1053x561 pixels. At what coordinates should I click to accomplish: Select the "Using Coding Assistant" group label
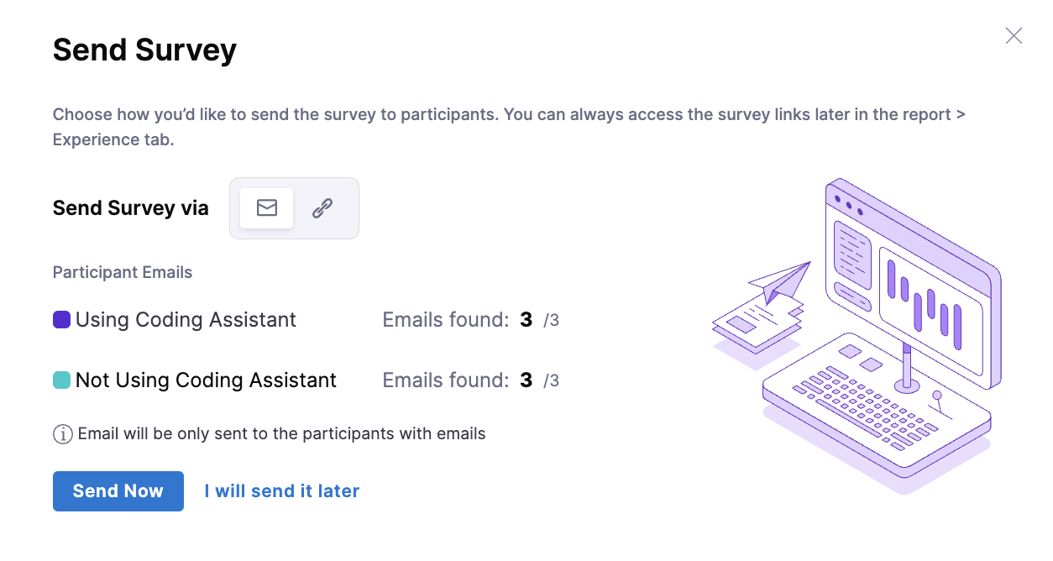(186, 320)
